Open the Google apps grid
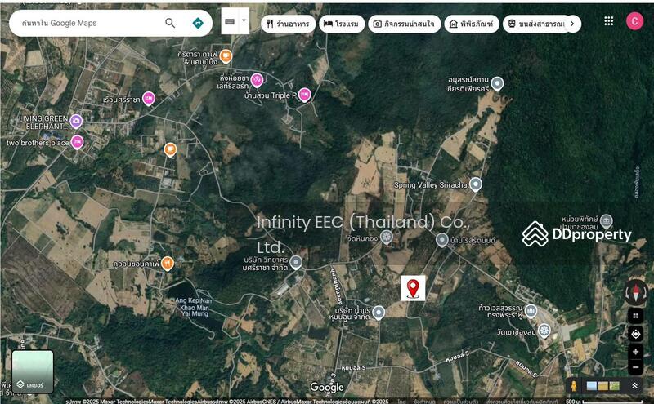 click(608, 21)
